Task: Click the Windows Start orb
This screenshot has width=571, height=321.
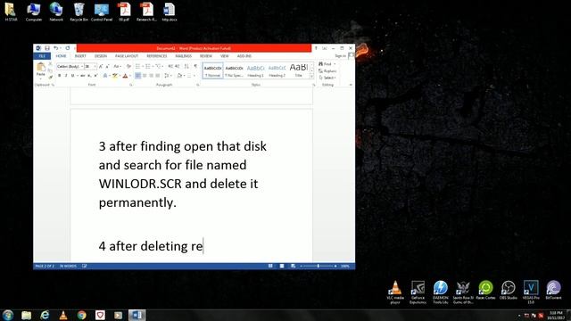Action: [x=8, y=315]
